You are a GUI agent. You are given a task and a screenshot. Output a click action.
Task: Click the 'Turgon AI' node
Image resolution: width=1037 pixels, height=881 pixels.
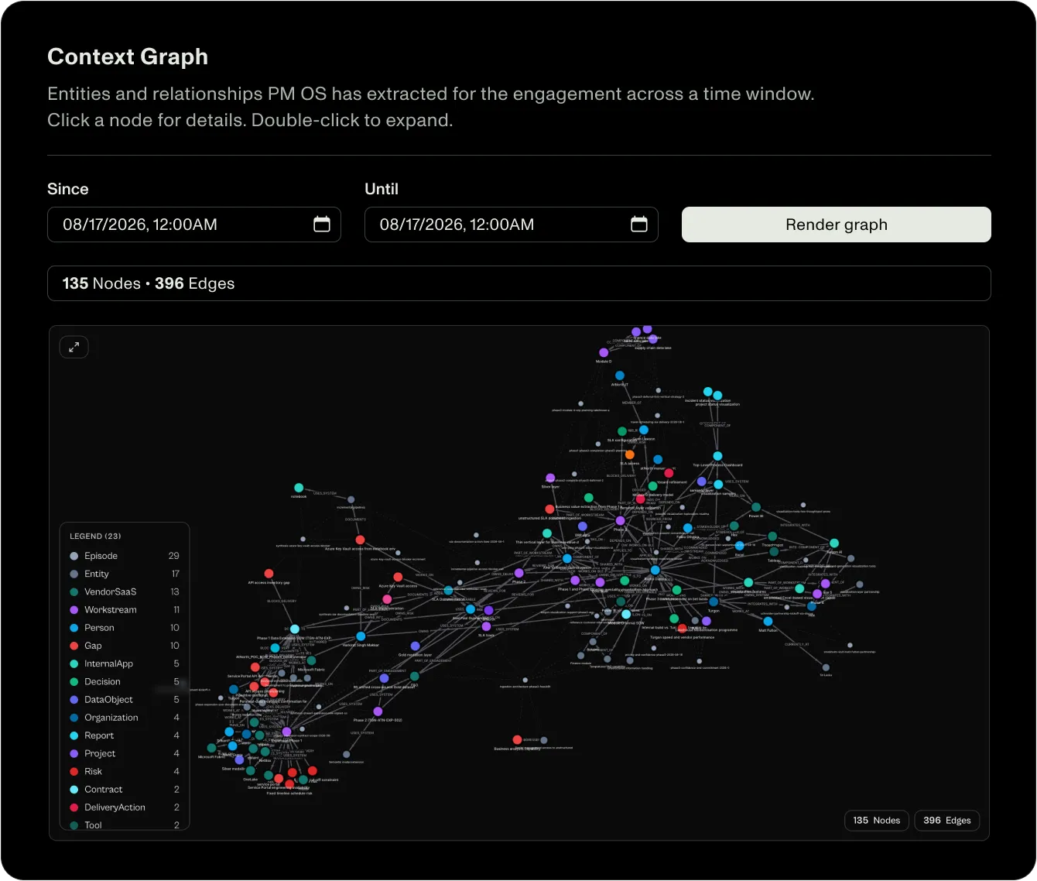[834, 543]
